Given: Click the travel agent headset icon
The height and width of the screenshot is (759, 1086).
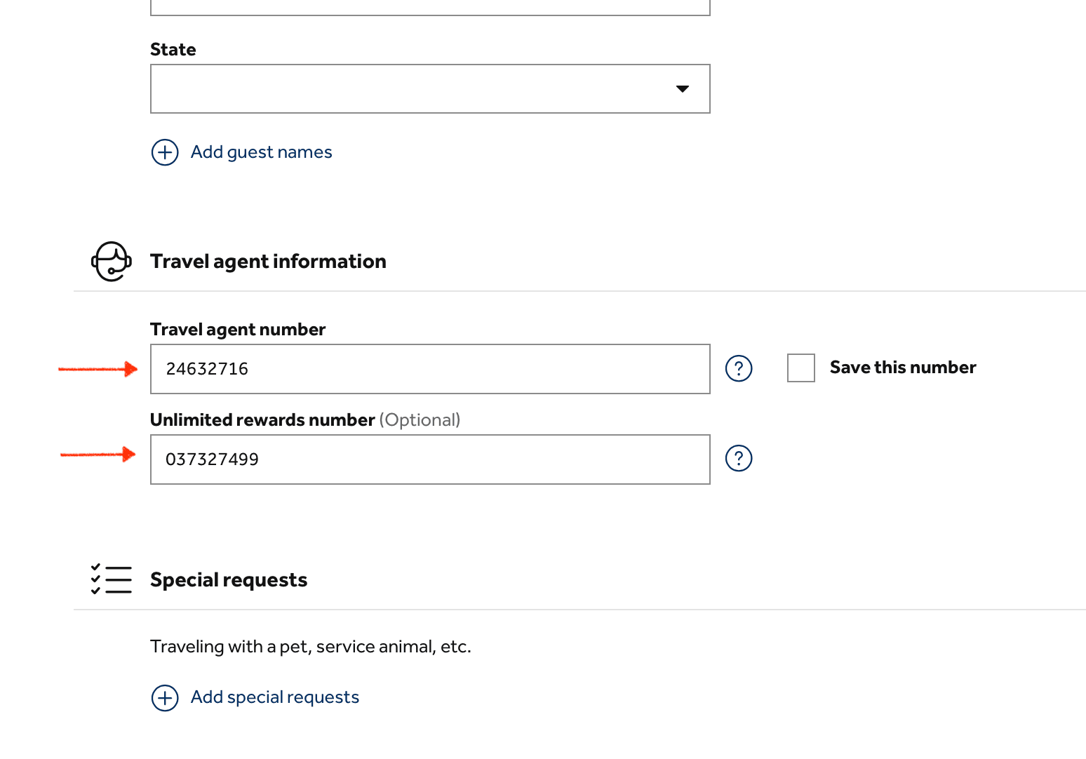Looking at the screenshot, I should click(x=111, y=262).
